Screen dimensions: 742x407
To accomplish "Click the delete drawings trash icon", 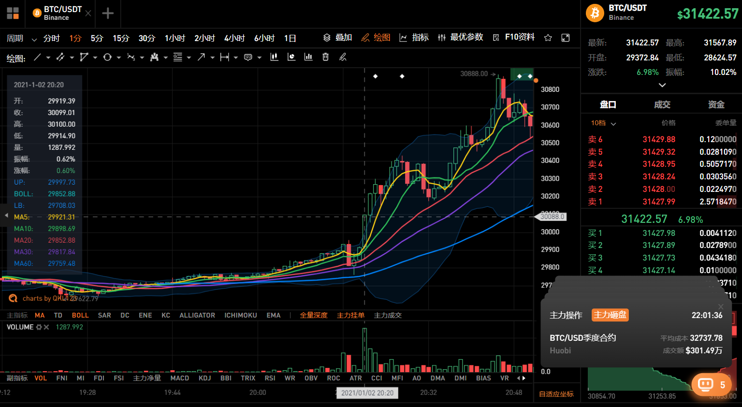I will 325,57.
